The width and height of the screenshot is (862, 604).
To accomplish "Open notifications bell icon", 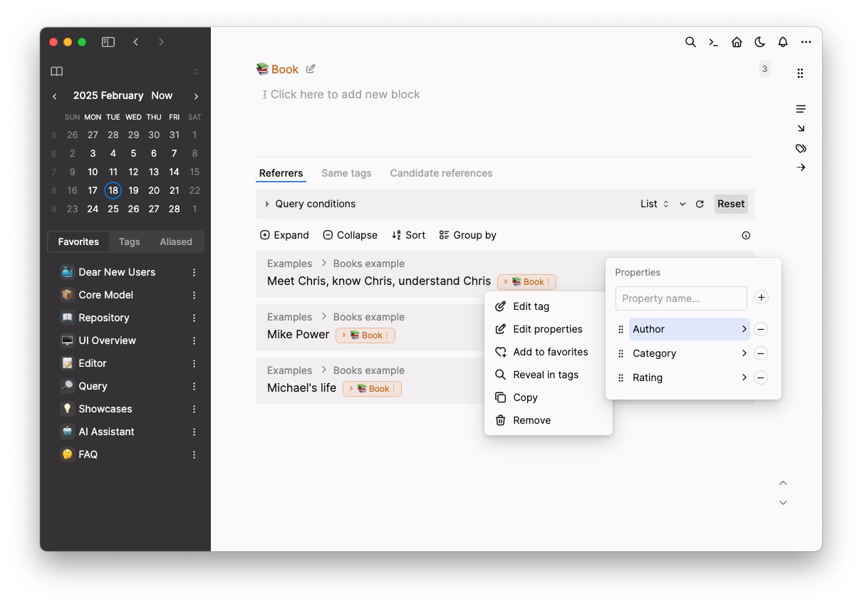I will point(783,42).
